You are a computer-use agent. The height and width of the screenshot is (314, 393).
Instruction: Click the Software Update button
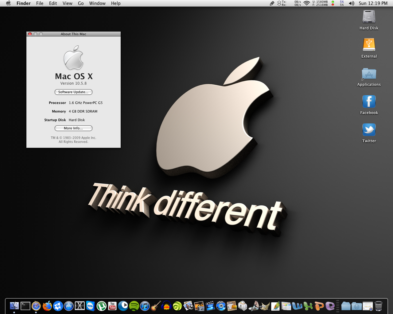pos(73,92)
